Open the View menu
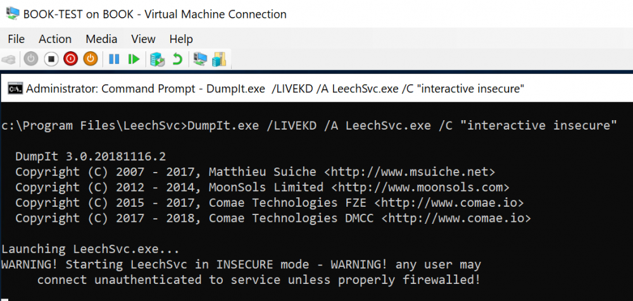This screenshot has width=633, height=301. coord(143,39)
